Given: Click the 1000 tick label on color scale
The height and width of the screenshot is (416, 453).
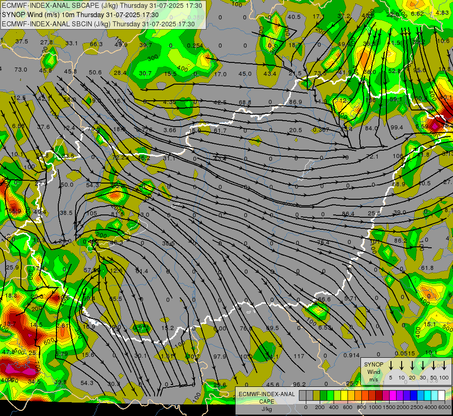Looking at the screenshot, I should 375,407.
